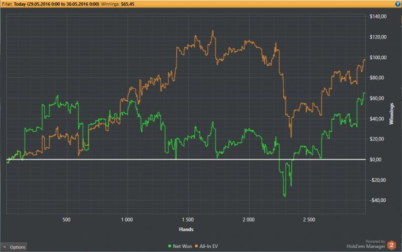Click the 2 500 hands axis label

tap(309, 220)
